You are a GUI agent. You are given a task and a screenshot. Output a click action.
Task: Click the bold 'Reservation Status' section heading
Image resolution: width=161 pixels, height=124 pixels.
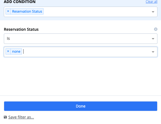pos(21,29)
